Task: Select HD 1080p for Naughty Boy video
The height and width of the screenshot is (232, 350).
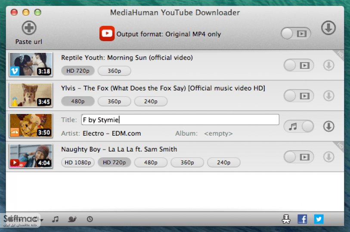Action: click(x=77, y=162)
